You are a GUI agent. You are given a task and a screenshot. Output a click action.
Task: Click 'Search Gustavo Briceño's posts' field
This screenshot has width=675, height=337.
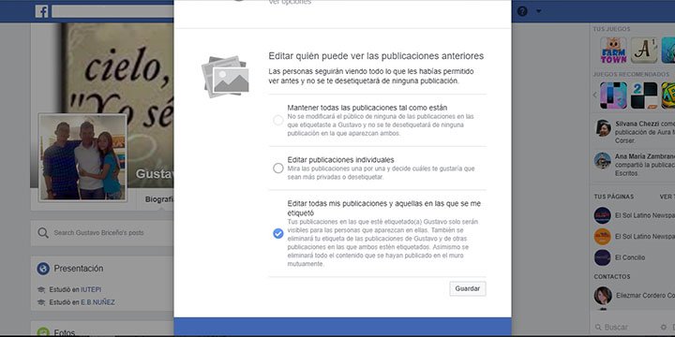tap(103, 233)
